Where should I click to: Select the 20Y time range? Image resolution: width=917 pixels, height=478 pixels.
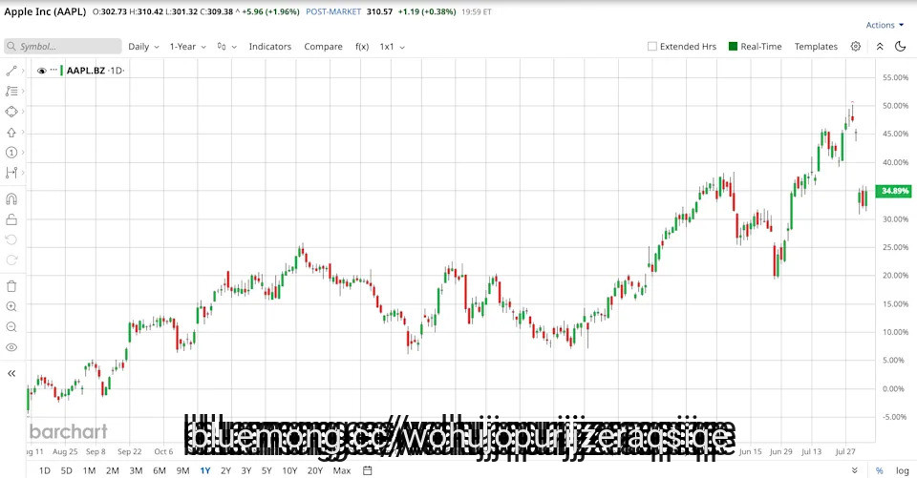[x=314, y=470]
